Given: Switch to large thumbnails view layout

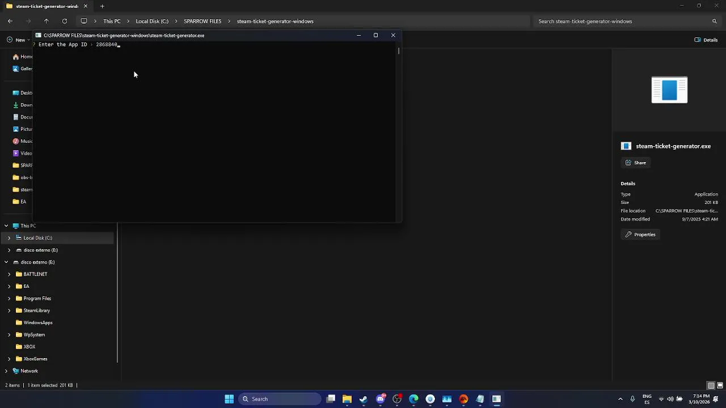Looking at the screenshot, I should pos(720,385).
